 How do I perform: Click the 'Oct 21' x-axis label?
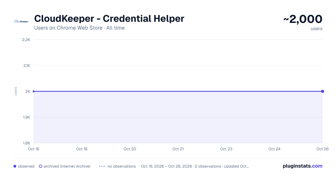click(x=178, y=149)
